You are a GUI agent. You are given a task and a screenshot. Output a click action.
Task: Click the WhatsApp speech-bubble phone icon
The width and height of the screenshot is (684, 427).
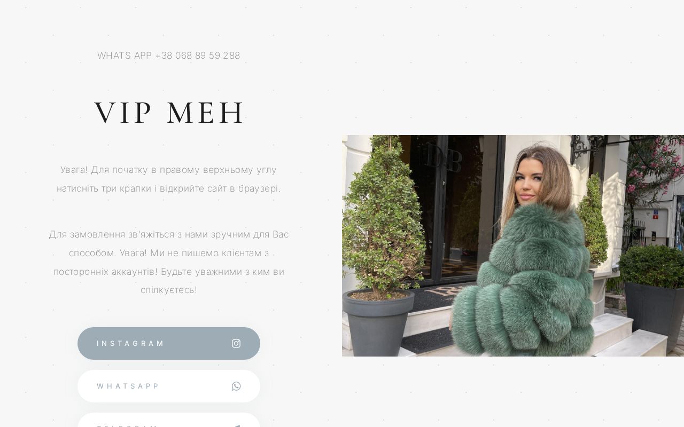(x=236, y=386)
